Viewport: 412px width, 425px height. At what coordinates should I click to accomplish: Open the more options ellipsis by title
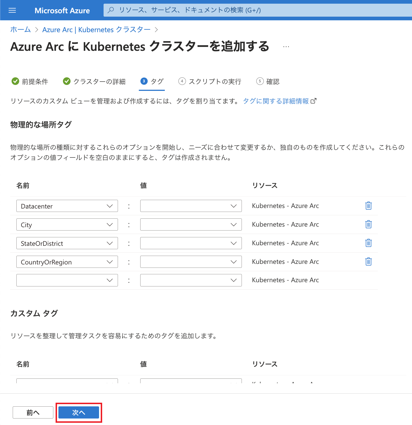[x=286, y=47]
